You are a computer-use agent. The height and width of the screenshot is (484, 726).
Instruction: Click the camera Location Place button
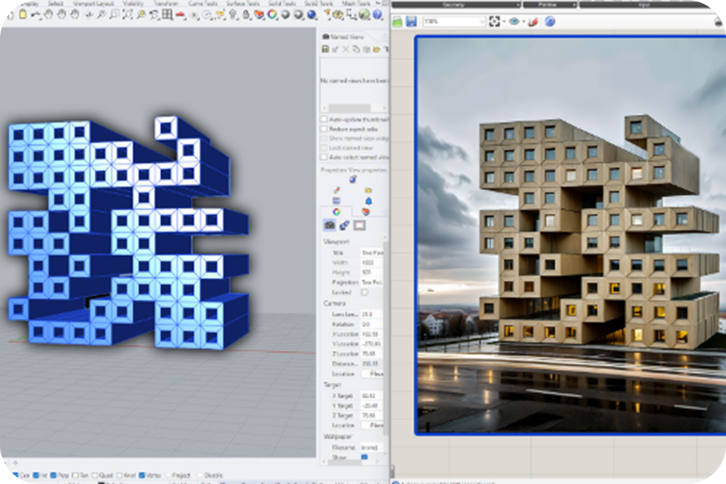tap(373, 374)
